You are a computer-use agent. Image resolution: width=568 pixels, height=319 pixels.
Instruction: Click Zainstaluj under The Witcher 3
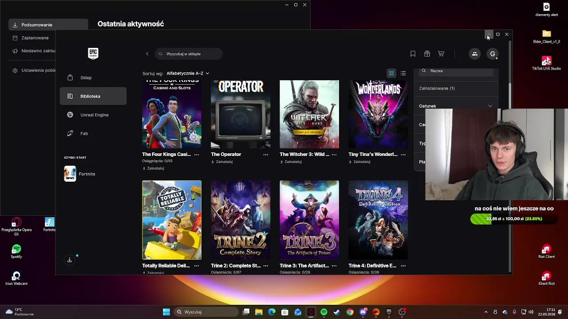[x=291, y=162]
